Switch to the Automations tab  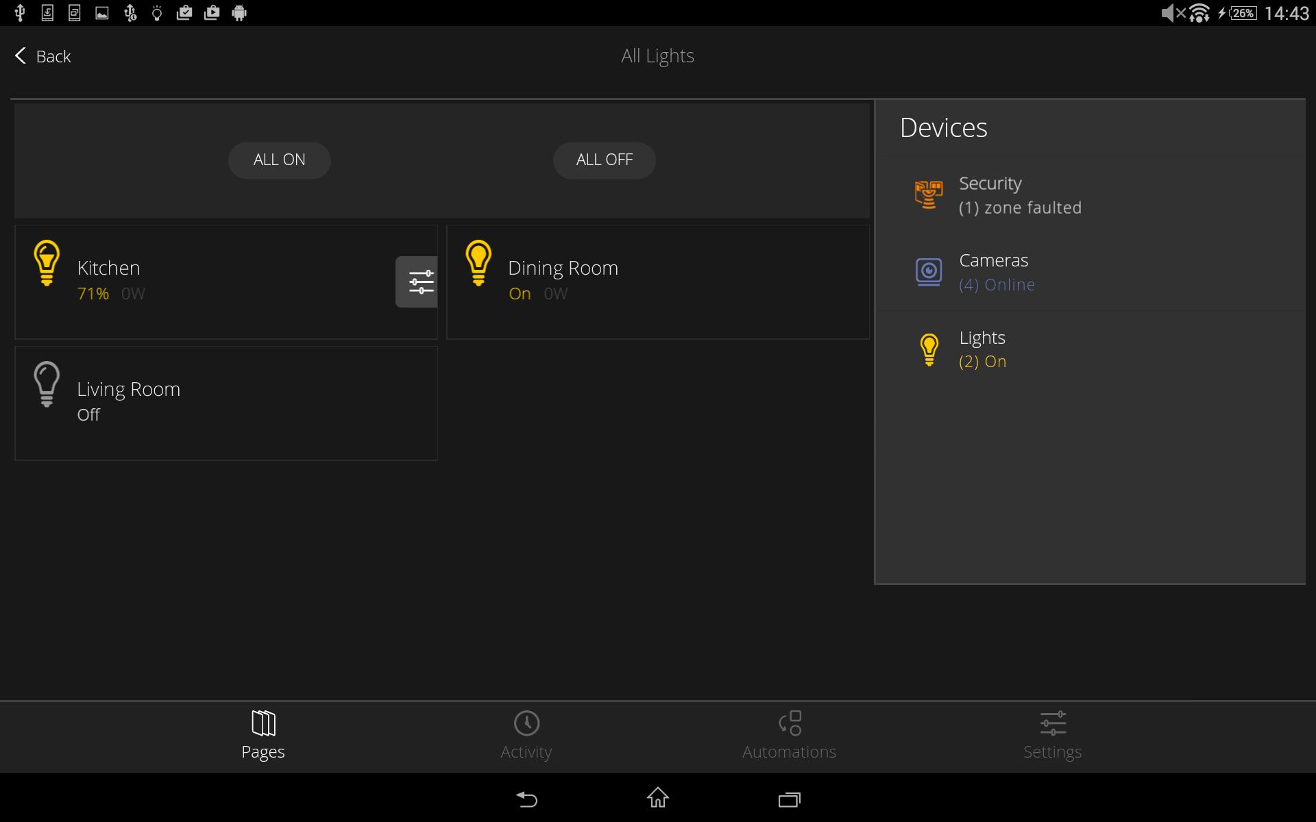[x=790, y=736]
